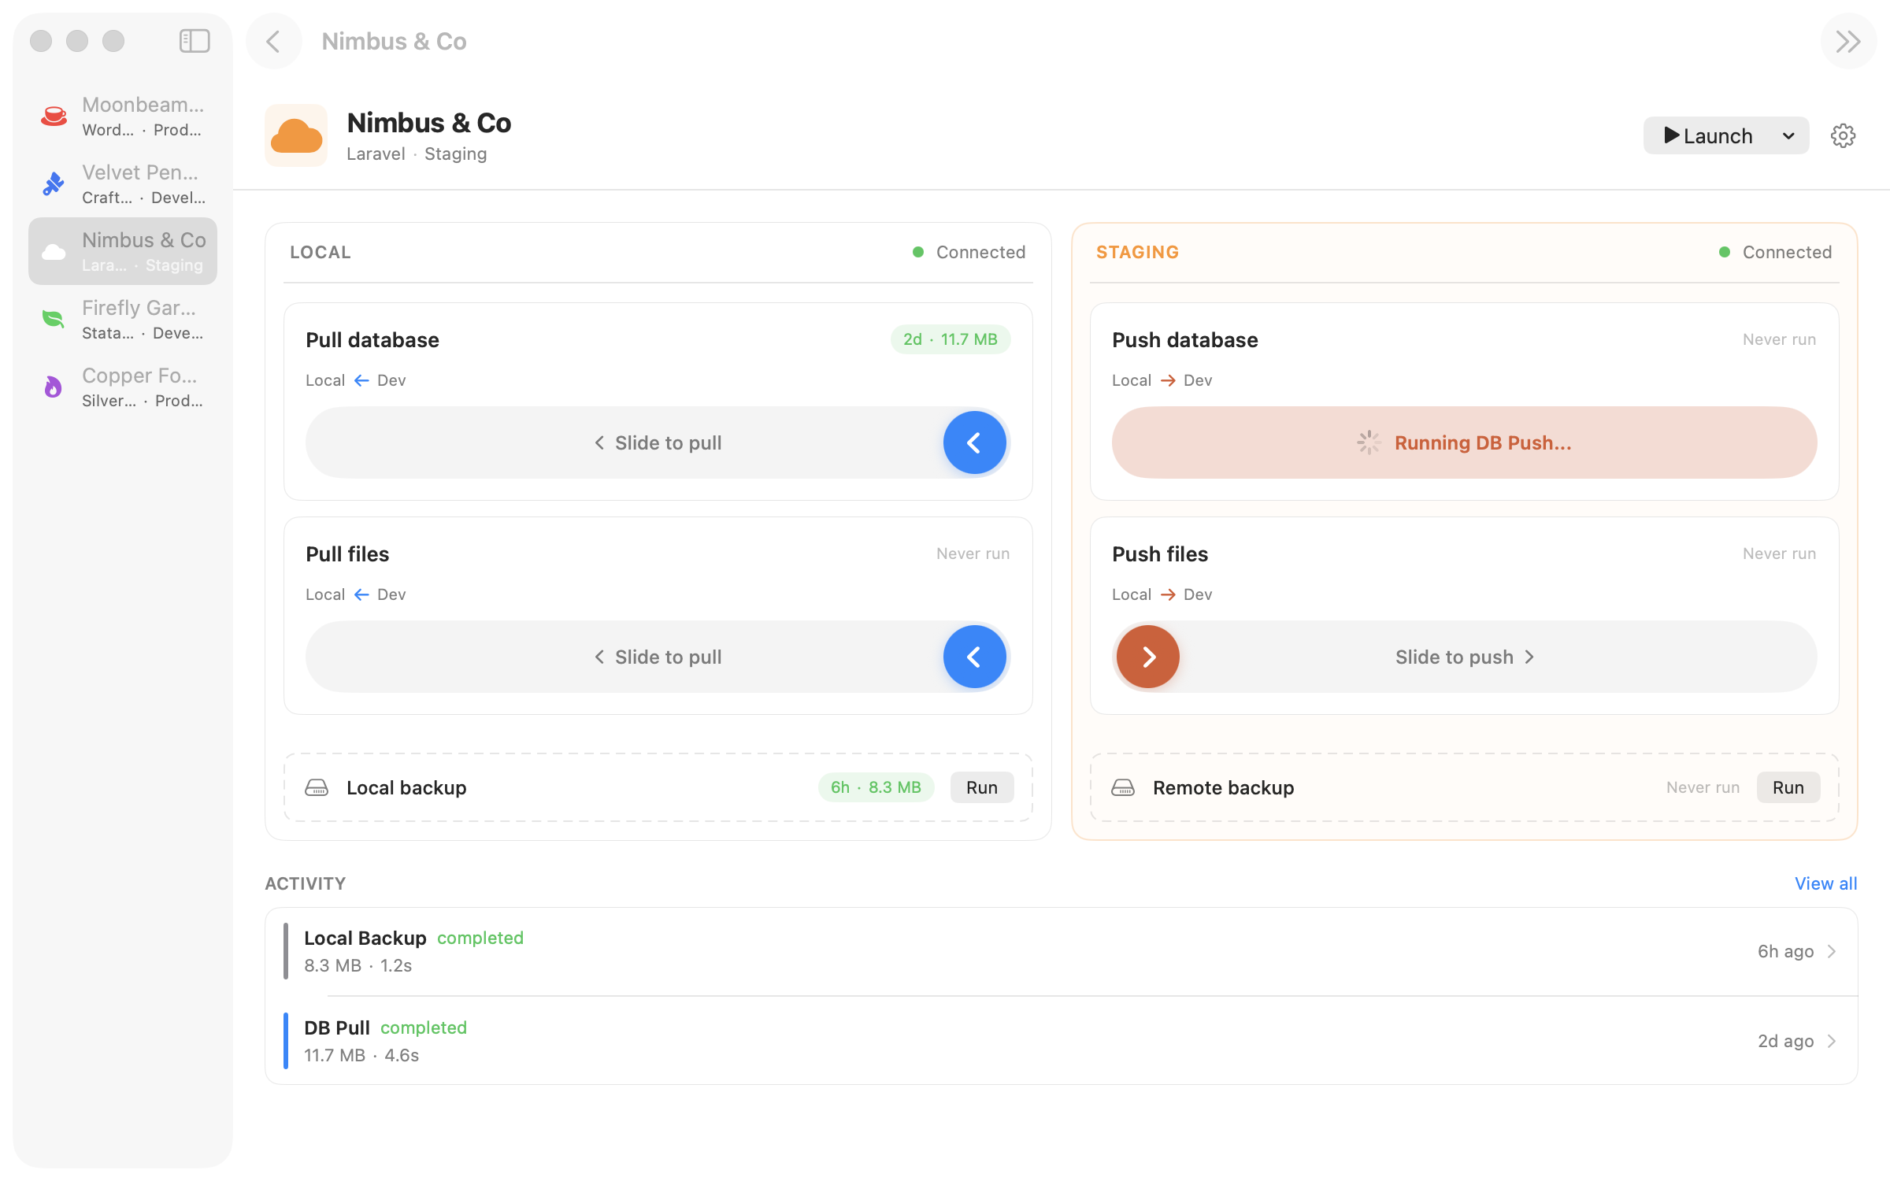Click Pull files blue slider handle
The height and width of the screenshot is (1181, 1890).
pyautogui.click(x=975, y=657)
